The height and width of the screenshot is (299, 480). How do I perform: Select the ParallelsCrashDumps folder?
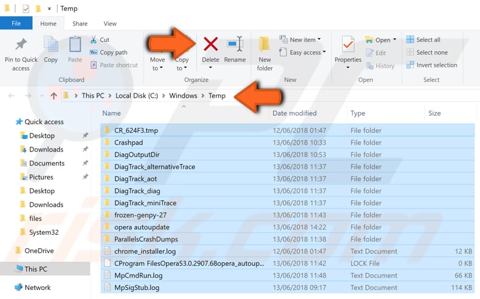[x=287, y=239]
